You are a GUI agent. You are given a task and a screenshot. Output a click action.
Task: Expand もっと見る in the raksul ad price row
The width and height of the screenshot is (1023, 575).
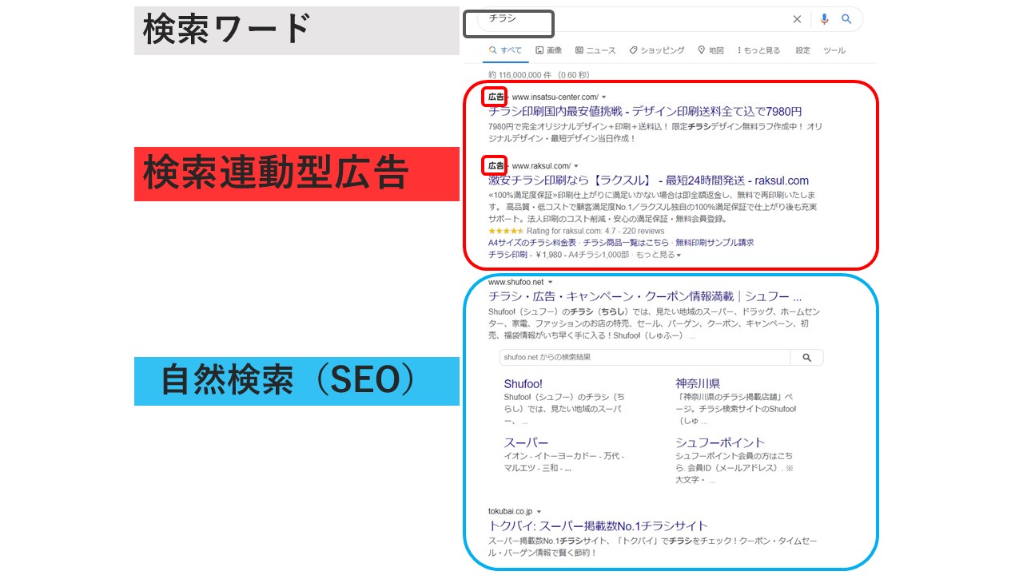658,255
